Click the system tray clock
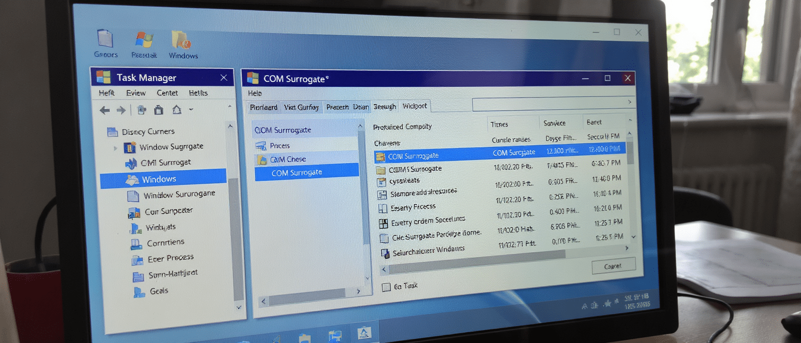 [637, 301]
